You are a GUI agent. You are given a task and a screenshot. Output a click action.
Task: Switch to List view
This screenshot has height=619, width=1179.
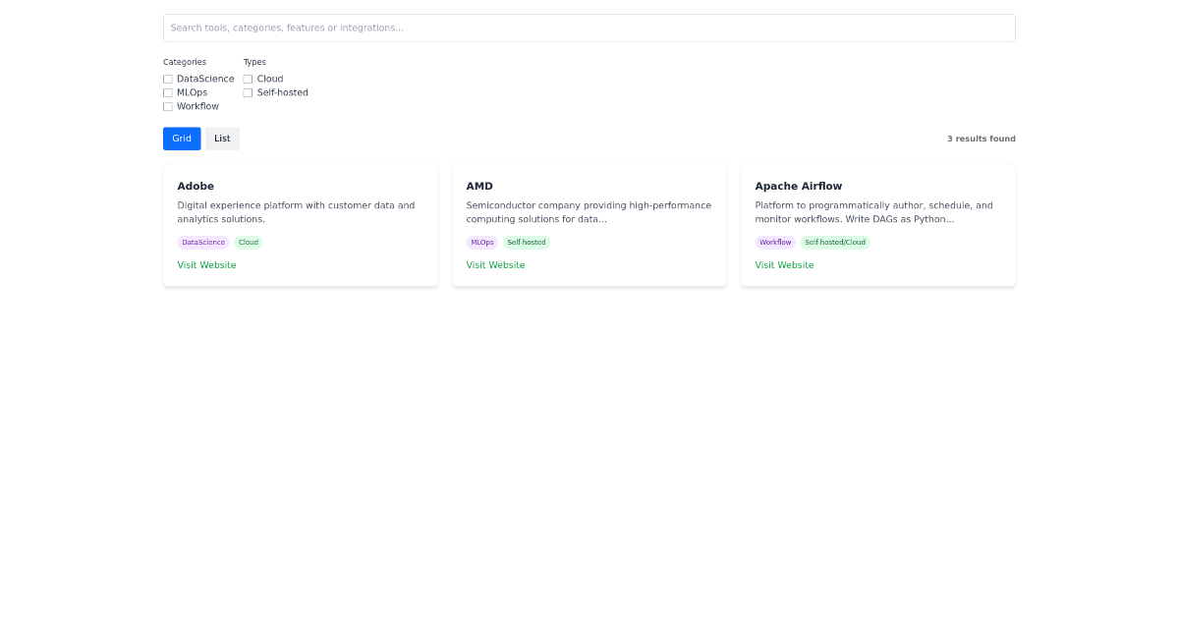click(x=222, y=139)
